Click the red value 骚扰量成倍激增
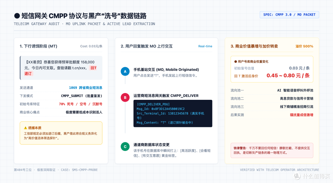333x183 pixels. click(302, 115)
